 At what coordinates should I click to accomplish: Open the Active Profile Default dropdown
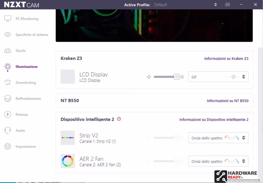point(160,5)
